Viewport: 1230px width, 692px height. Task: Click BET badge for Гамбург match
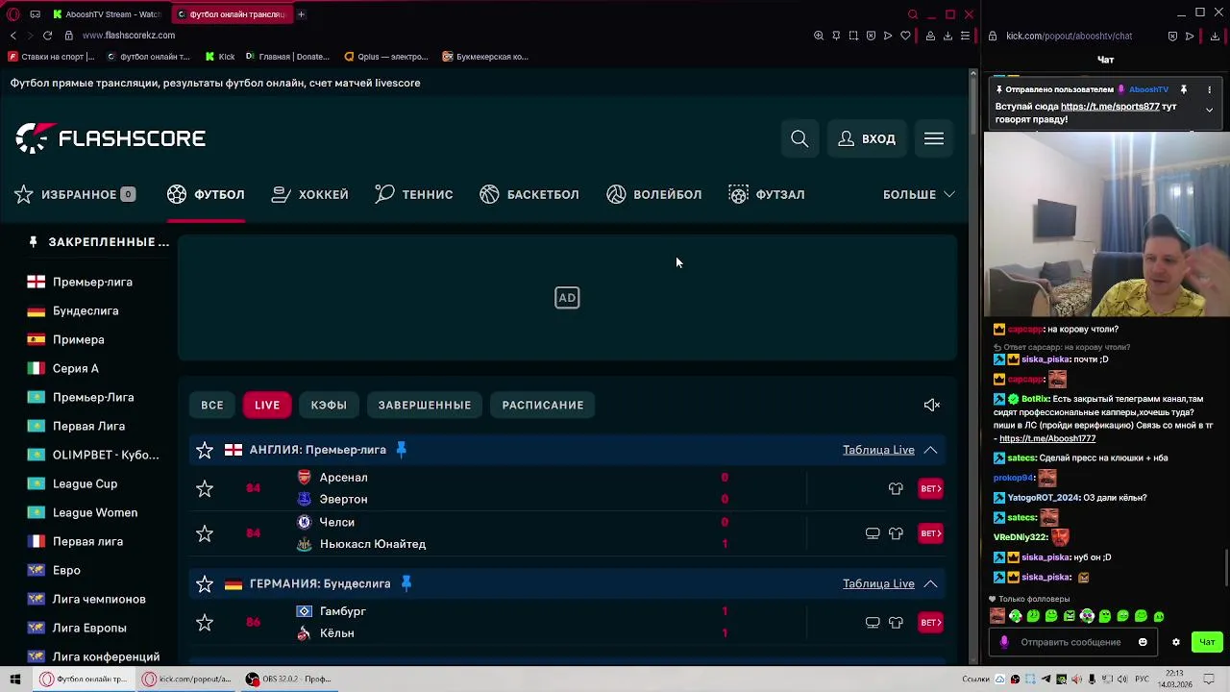pos(930,622)
